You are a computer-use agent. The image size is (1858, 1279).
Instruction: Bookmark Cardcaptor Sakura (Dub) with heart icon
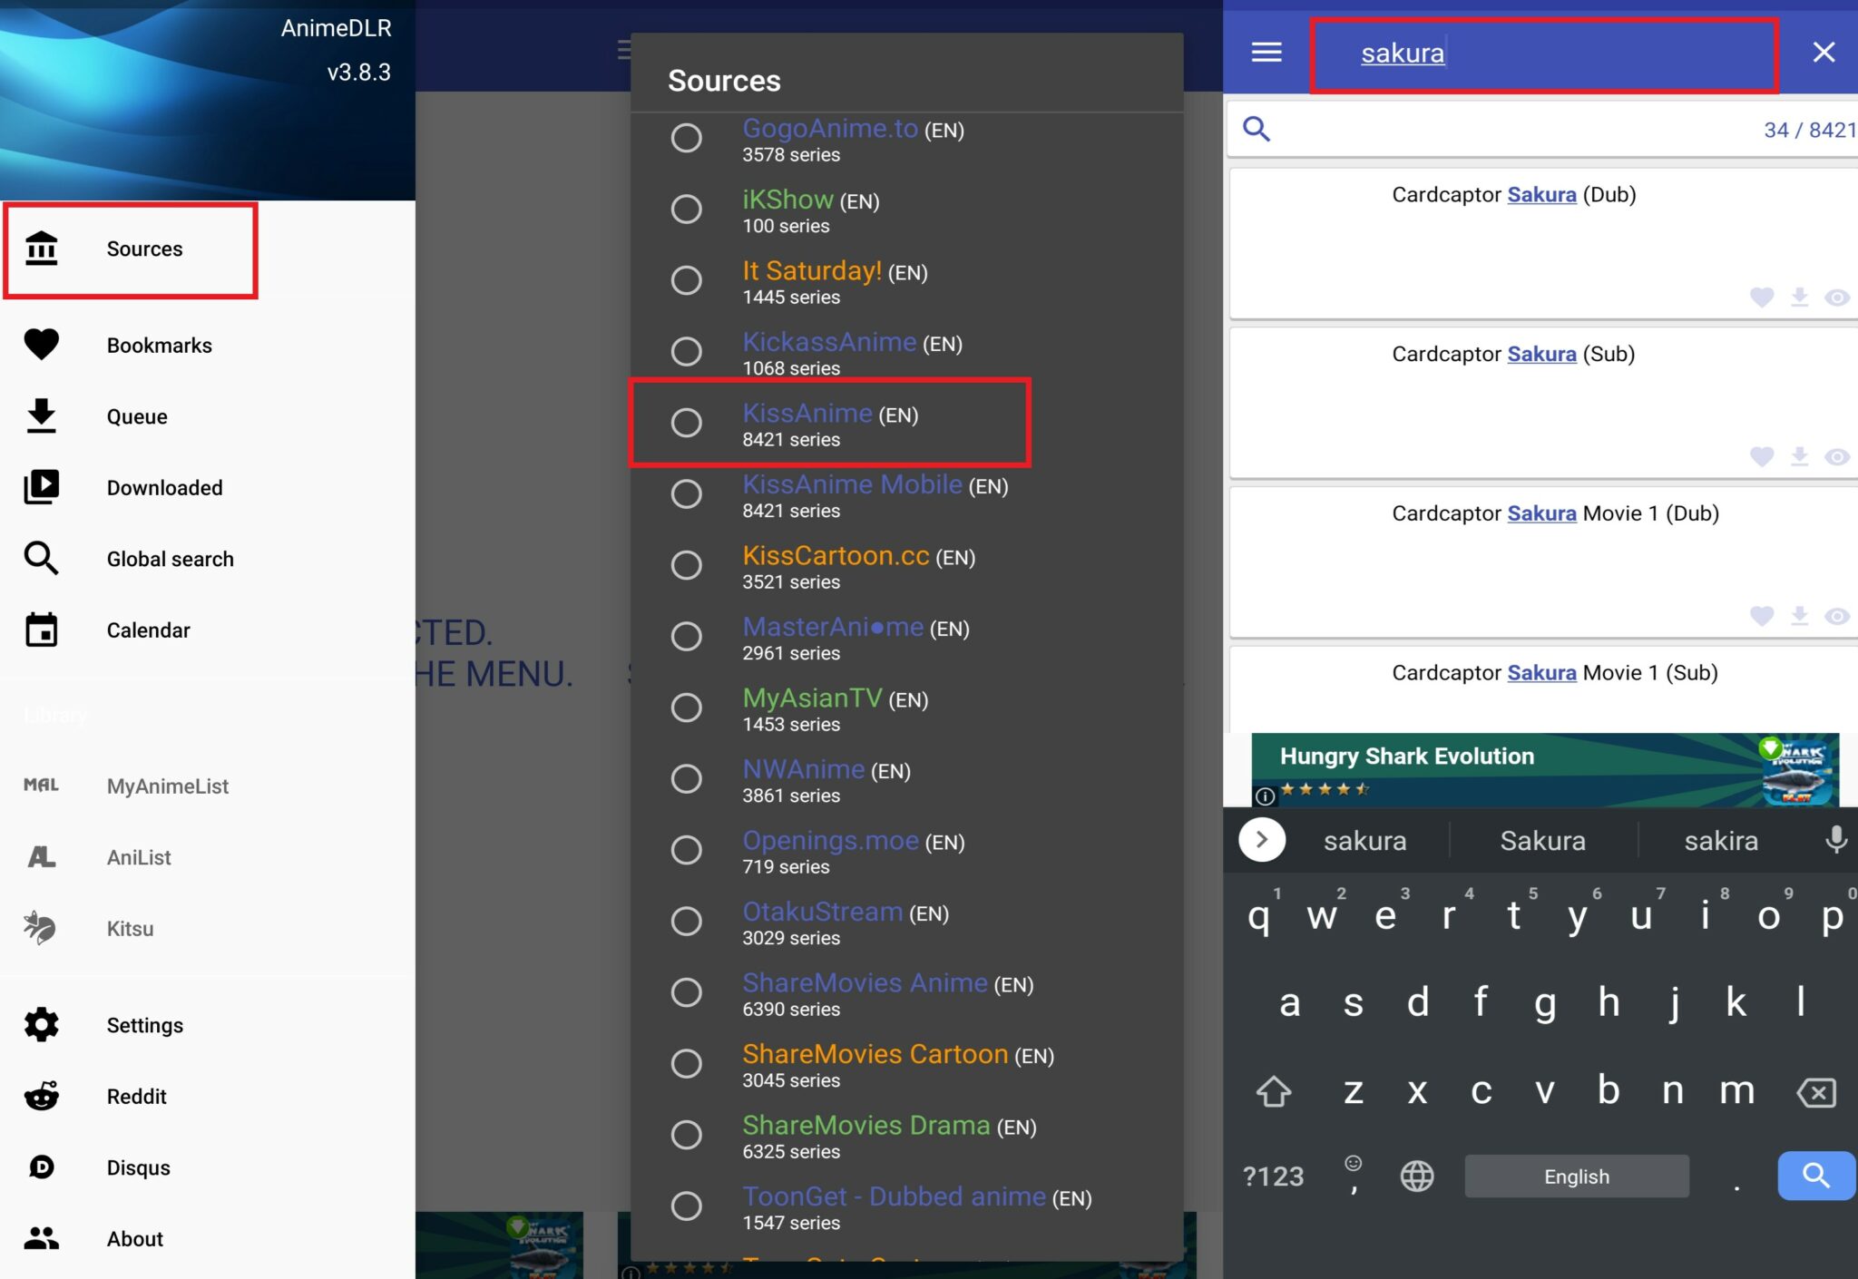pyautogui.click(x=1762, y=298)
